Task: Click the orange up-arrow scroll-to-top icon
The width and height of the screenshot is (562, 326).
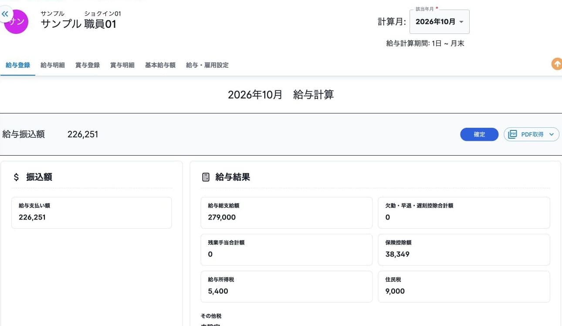Action: point(557,64)
